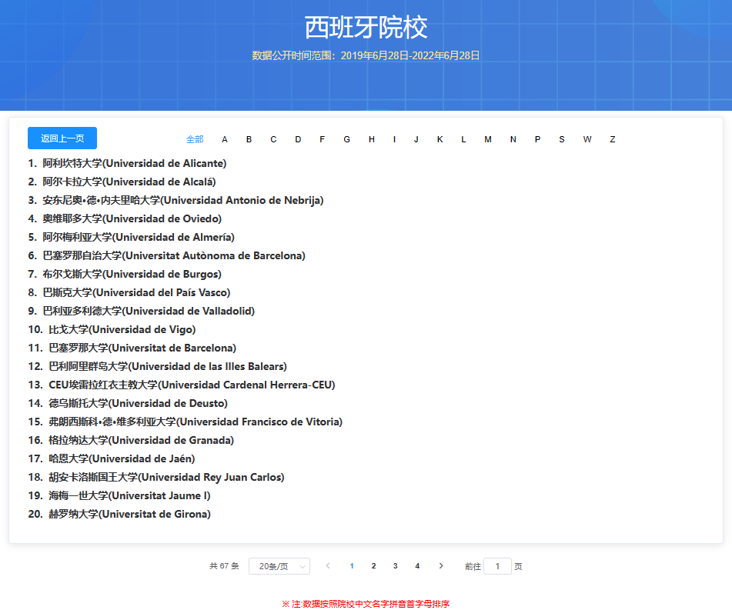Filter universities by letter J
The height and width of the screenshot is (610, 732).
(416, 139)
